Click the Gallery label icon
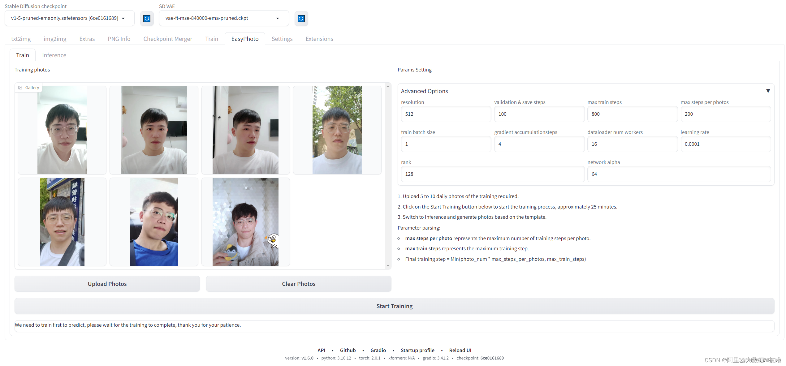Image resolution: width=786 pixels, height=366 pixels. click(20, 88)
